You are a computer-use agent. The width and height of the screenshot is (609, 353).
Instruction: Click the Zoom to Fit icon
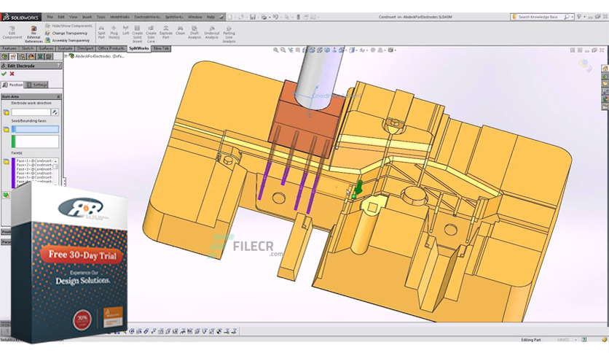276,50
